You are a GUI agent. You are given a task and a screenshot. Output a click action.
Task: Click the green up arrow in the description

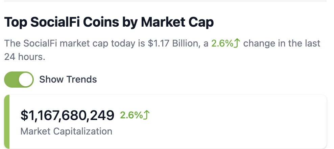[237, 43]
